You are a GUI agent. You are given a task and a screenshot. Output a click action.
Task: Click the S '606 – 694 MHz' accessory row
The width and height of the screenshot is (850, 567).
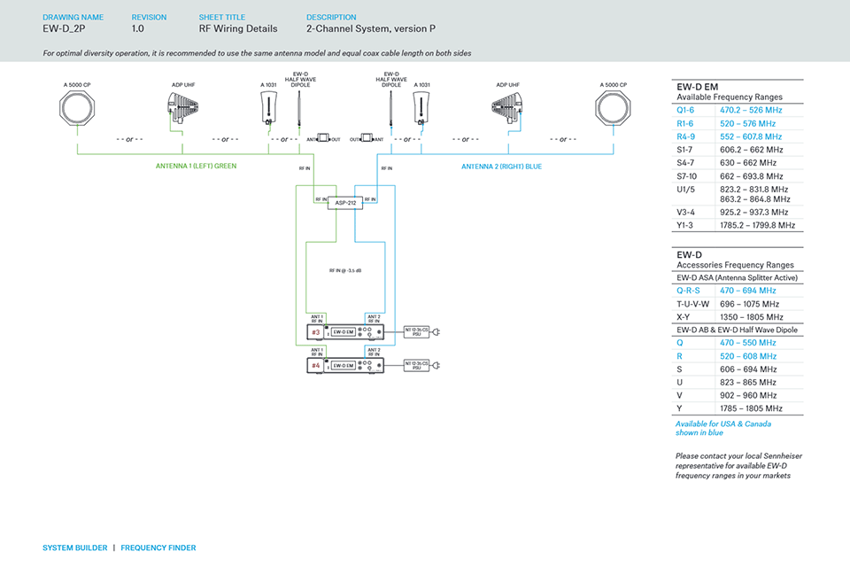pyautogui.click(x=738, y=369)
